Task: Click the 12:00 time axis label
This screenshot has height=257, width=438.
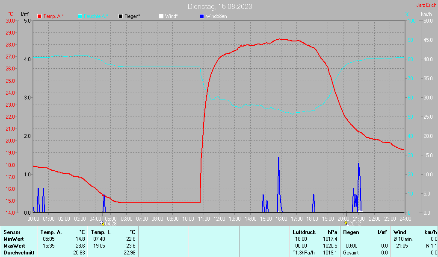Action: (x=219, y=219)
